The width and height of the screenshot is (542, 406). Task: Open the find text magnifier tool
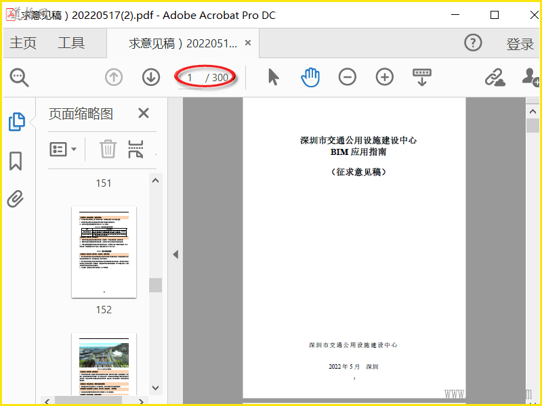[20, 77]
